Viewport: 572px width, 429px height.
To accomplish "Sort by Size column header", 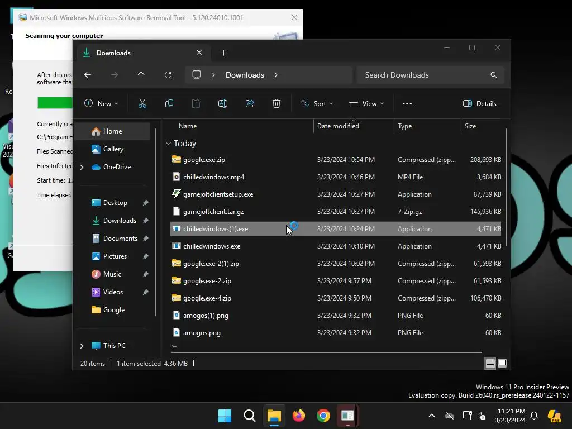I will pos(470,126).
